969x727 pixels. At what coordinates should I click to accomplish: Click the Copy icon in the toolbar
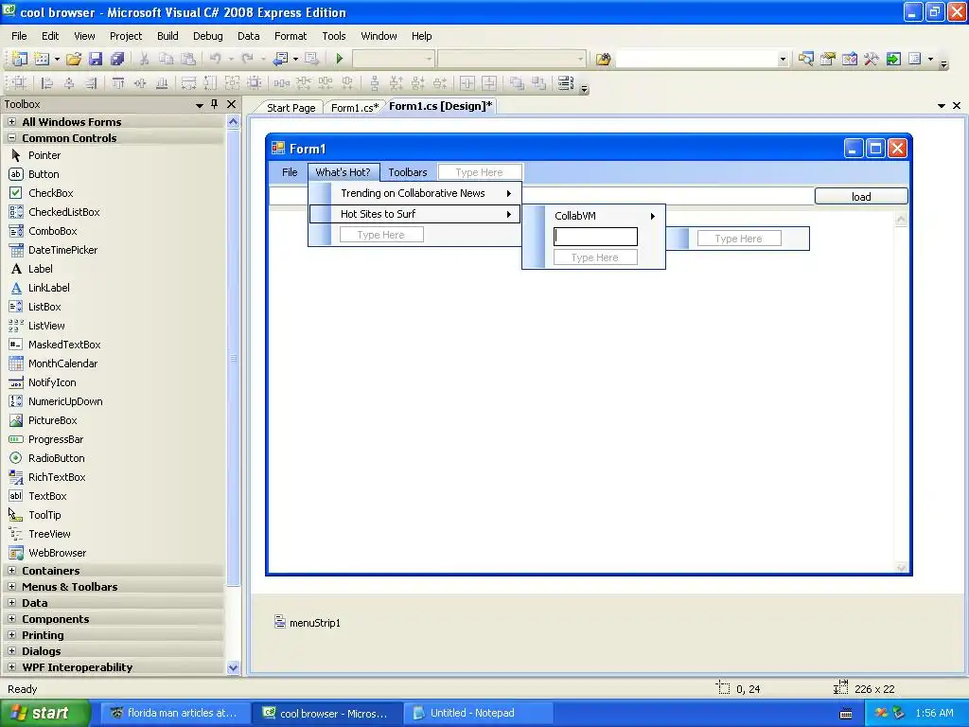(166, 59)
